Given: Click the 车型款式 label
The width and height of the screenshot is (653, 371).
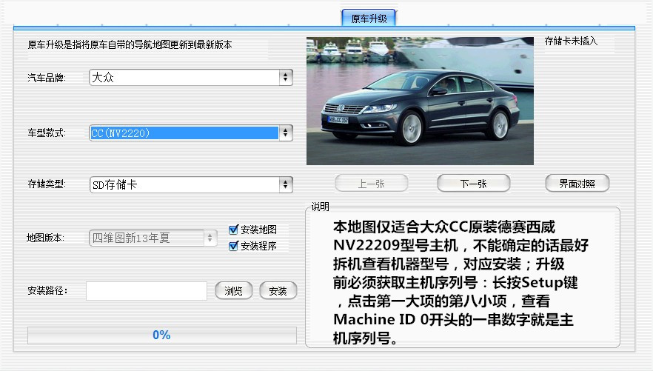Looking at the screenshot, I should click(x=47, y=133).
